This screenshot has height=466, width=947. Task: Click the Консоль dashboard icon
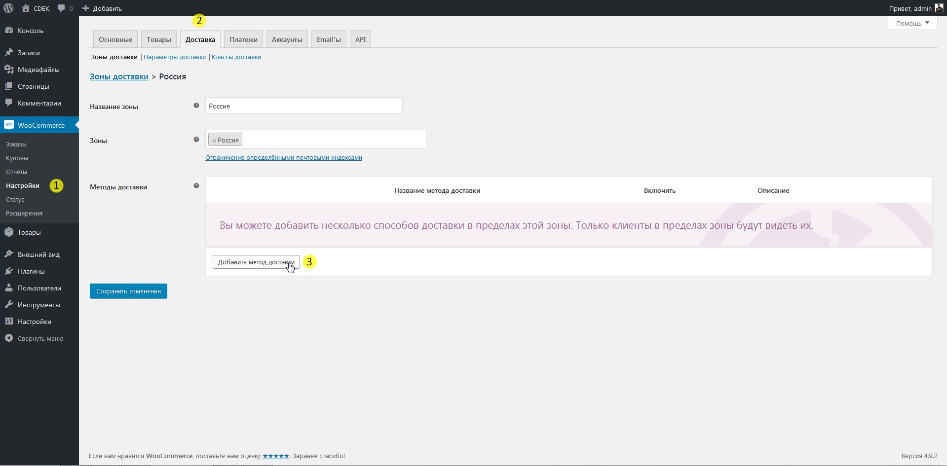point(9,30)
